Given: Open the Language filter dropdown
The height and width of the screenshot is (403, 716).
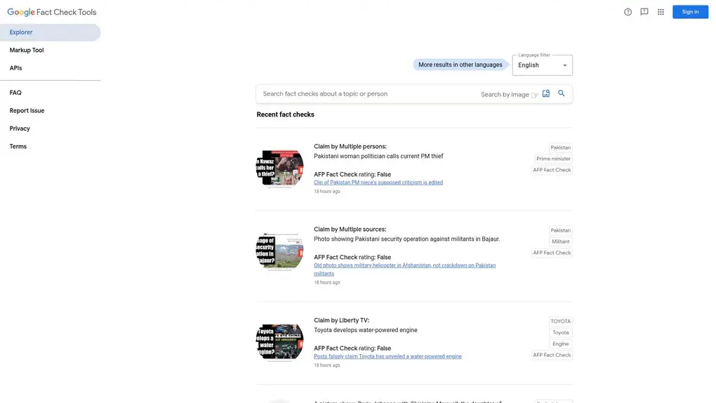Looking at the screenshot, I should tap(542, 65).
